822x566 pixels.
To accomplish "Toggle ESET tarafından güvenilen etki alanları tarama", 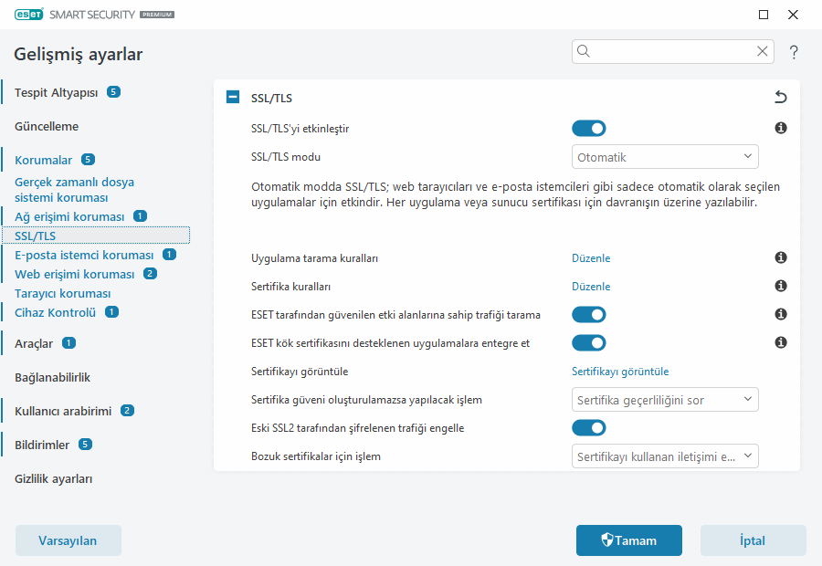I will point(588,314).
